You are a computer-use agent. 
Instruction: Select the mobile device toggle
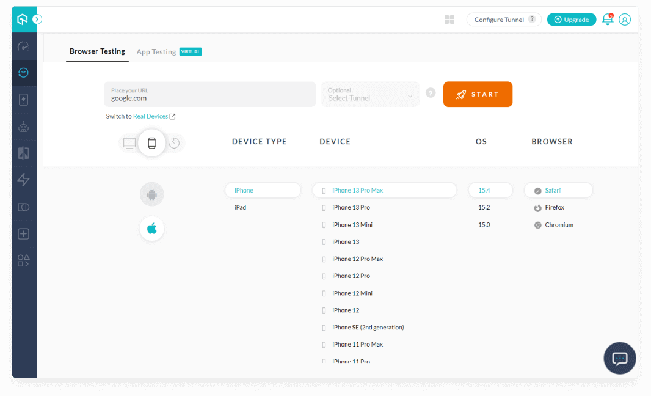point(151,142)
